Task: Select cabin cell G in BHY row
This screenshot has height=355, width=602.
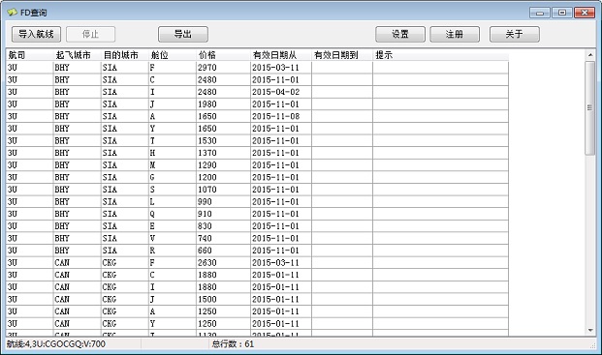Action: pyautogui.click(x=172, y=177)
